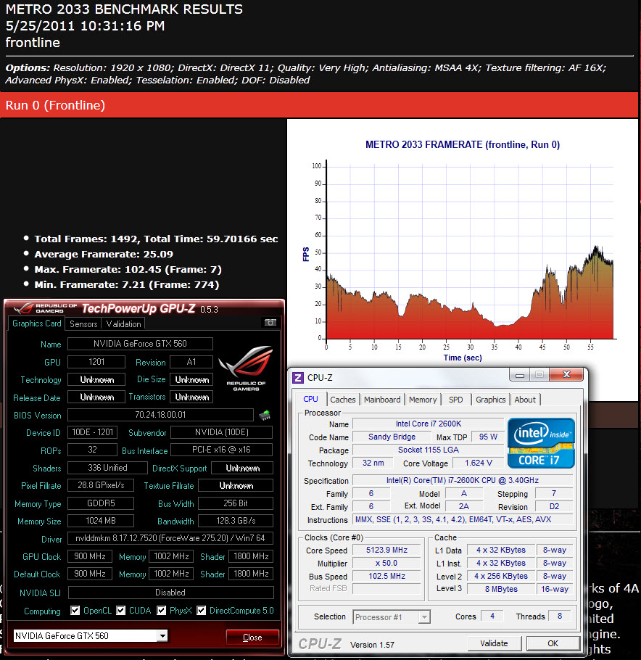
Task: Open the CPU-Z Mainboard tab
Action: [x=382, y=400]
